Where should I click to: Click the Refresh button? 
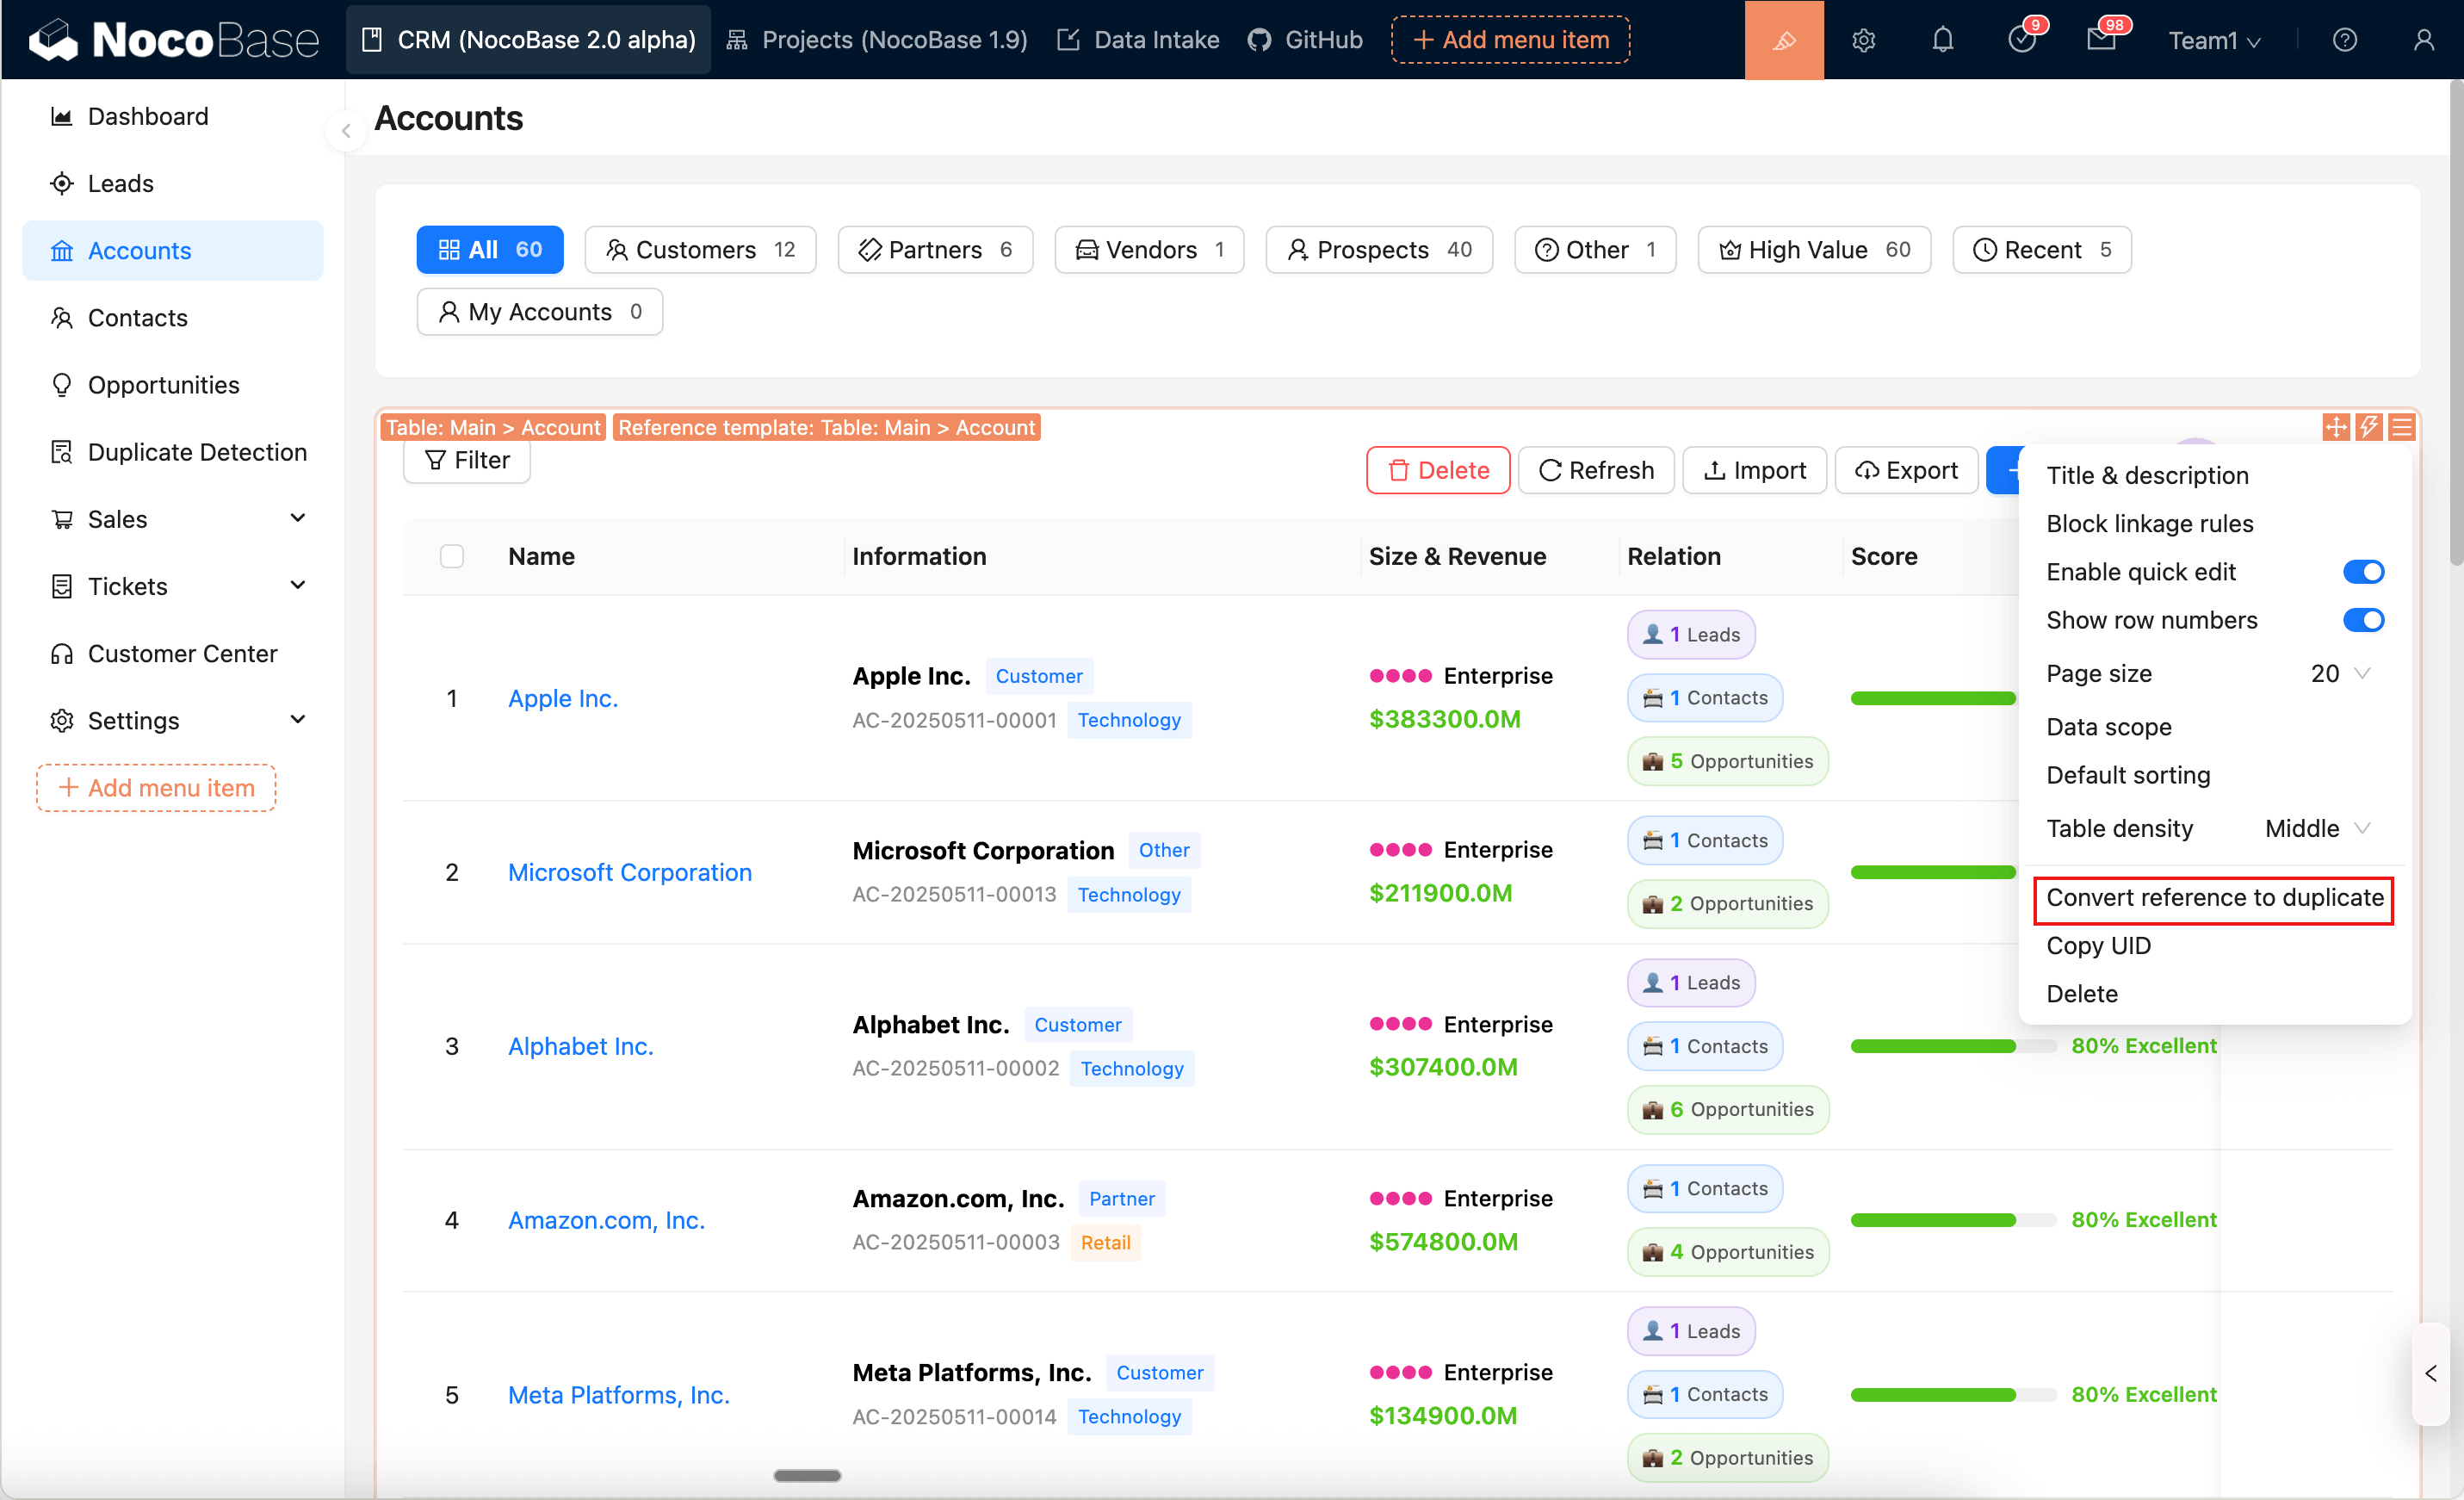tap(1596, 470)
